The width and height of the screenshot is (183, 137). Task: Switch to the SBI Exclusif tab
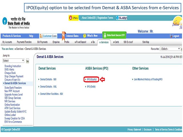[x=128, y=42]
